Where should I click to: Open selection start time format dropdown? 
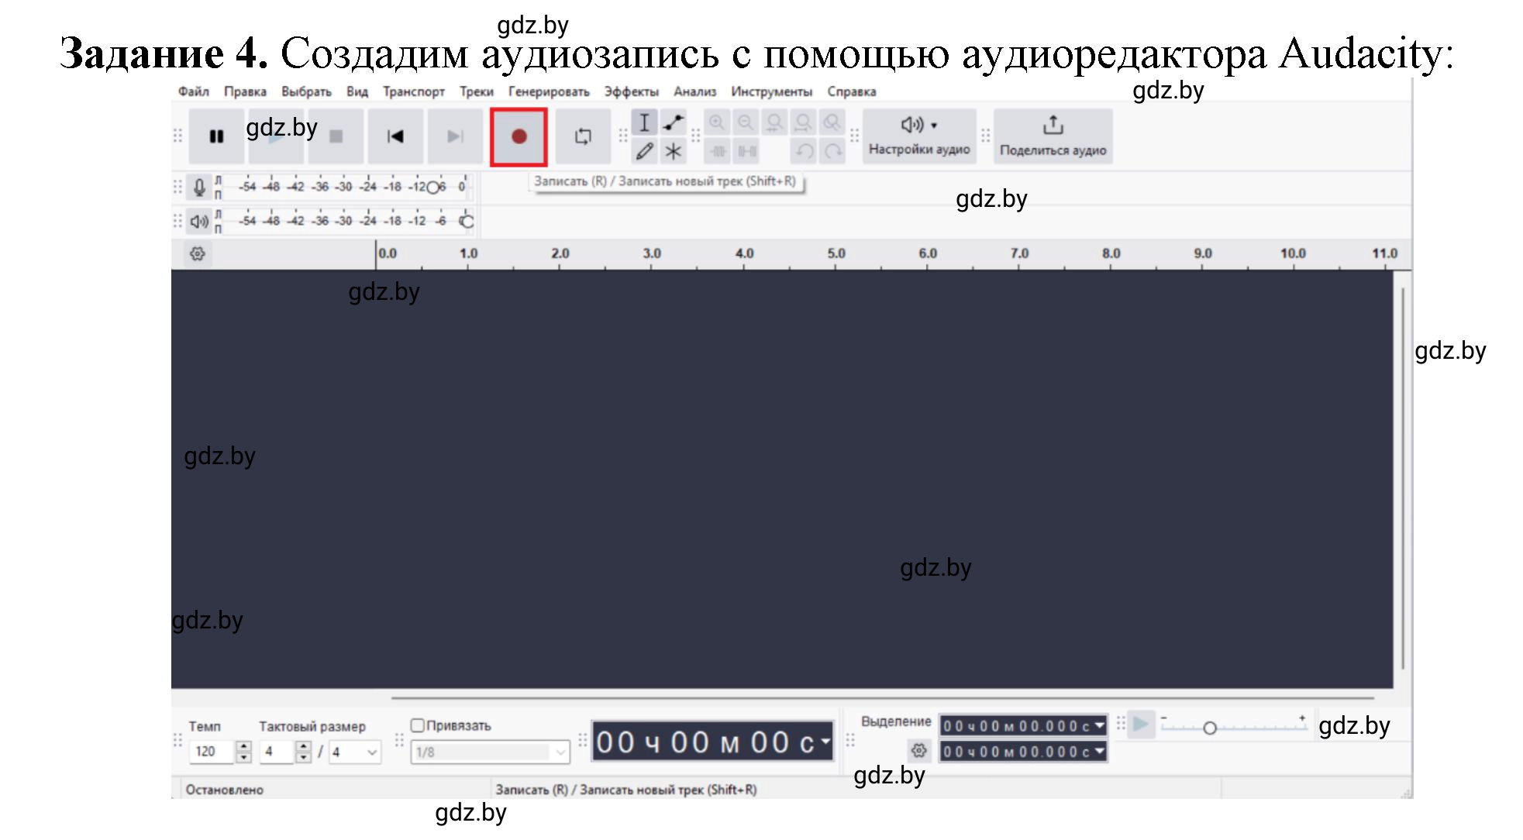pyautogui.click(x=1099, y=725)
